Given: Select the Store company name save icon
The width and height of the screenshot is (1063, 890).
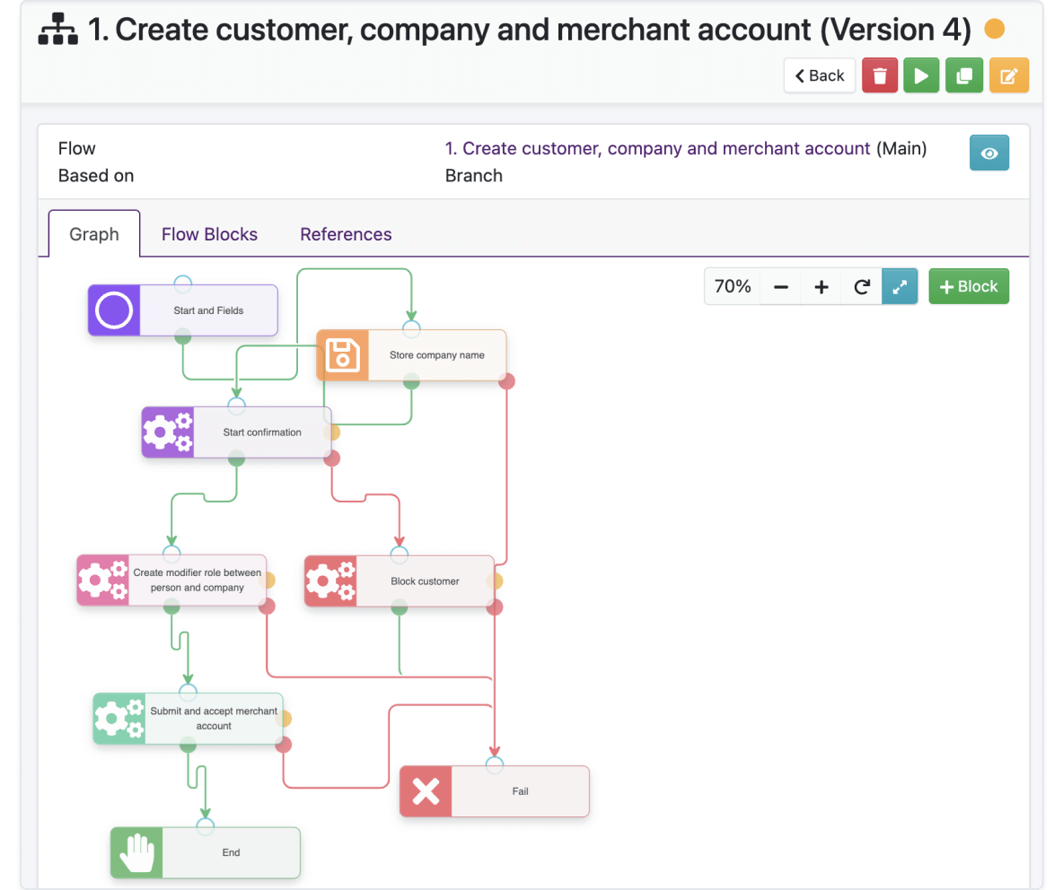Looking at the screenshot, I should click(342, 355).
